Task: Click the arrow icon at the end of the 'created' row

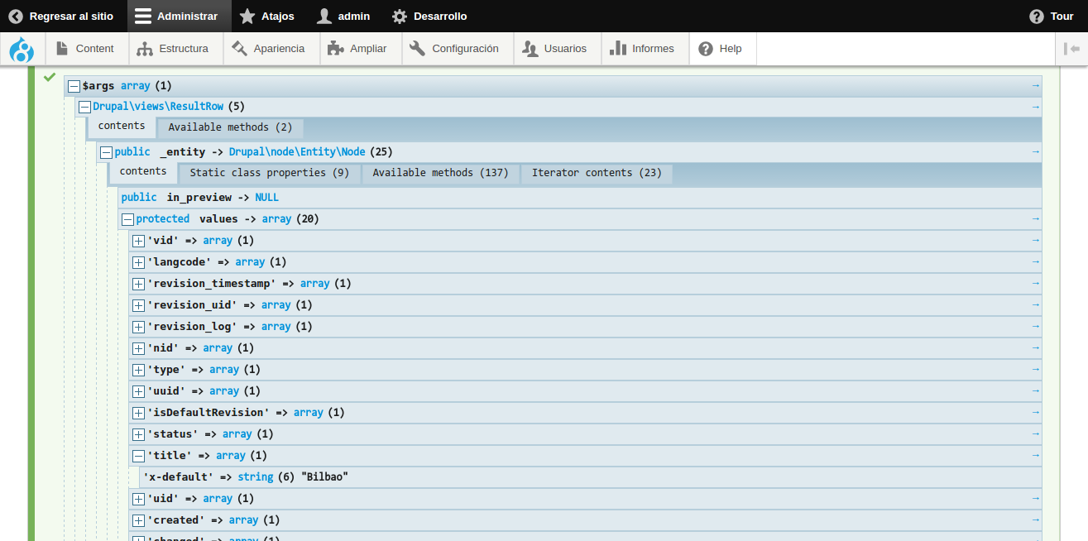Action: pyautogui.click(x=1035, y=519)
